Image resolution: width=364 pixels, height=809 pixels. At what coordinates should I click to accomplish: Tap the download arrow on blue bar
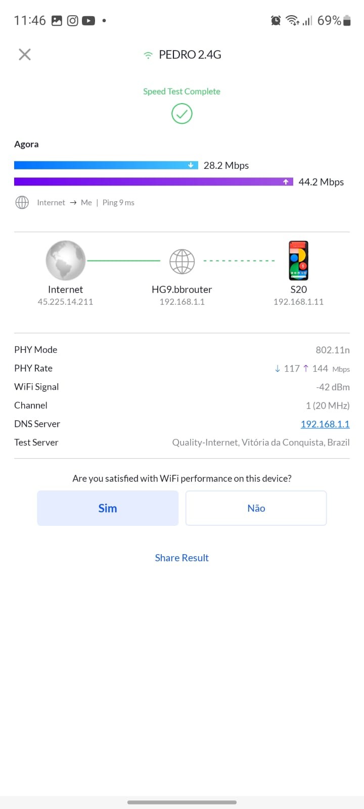click(191, 165)
